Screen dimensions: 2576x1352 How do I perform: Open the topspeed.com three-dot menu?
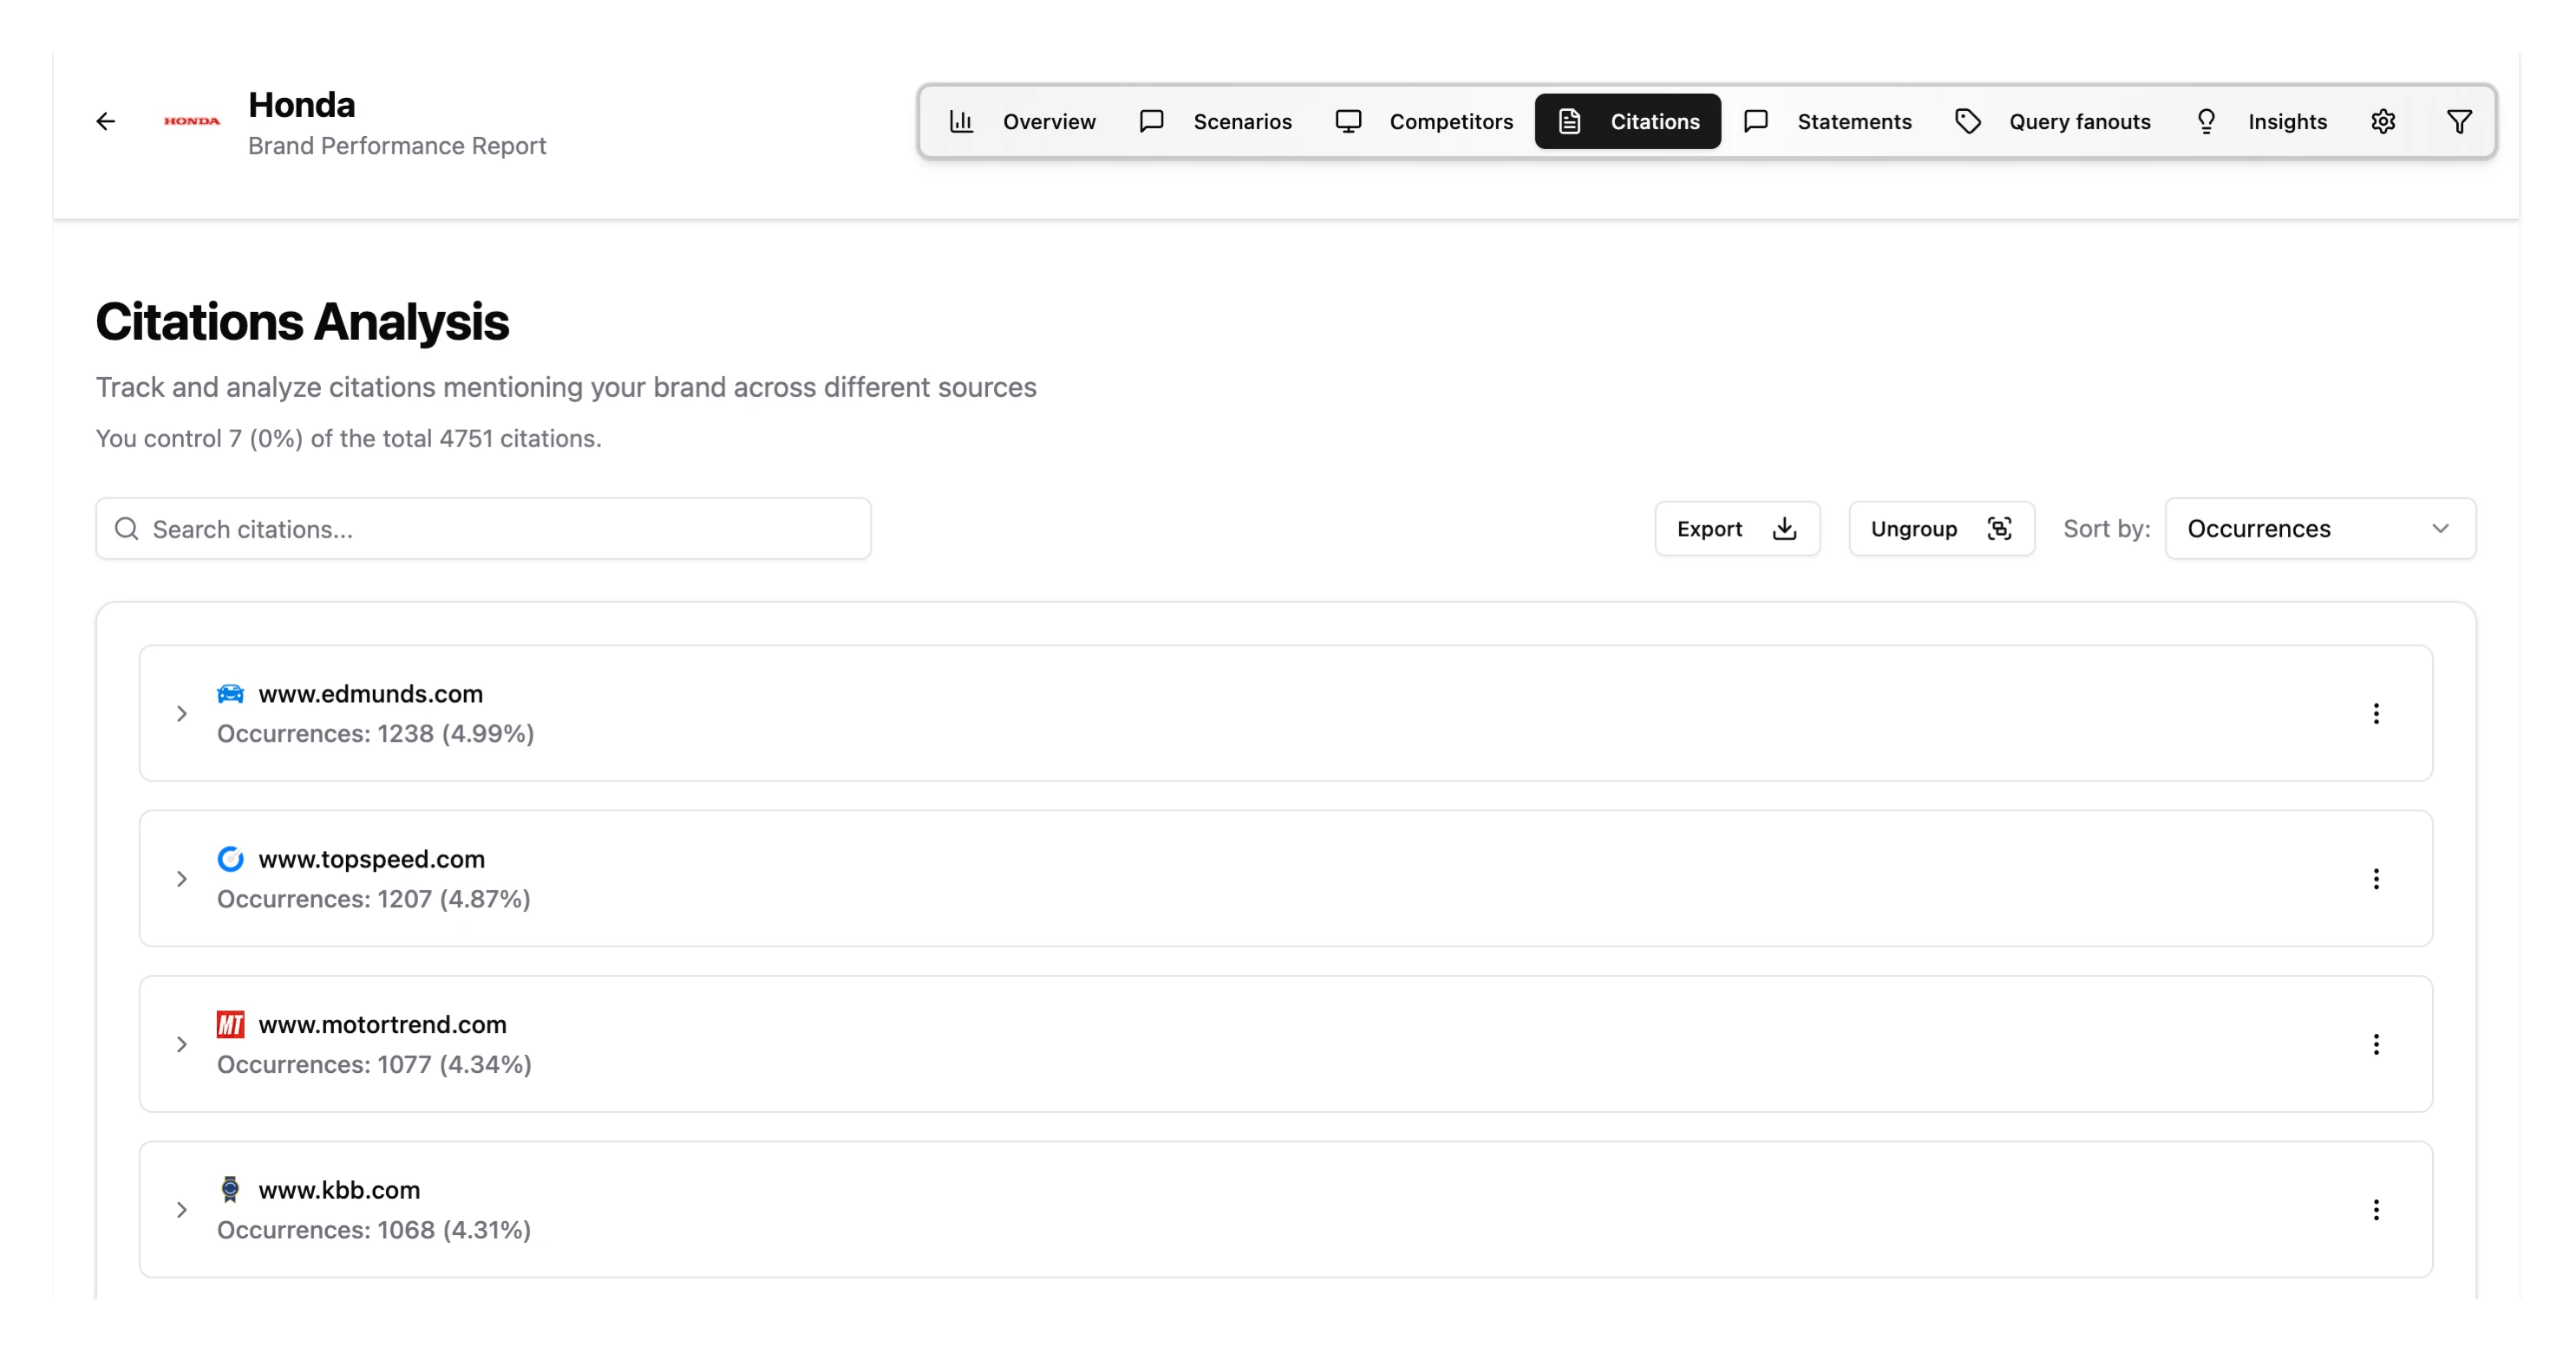(x=2376, y=880)
